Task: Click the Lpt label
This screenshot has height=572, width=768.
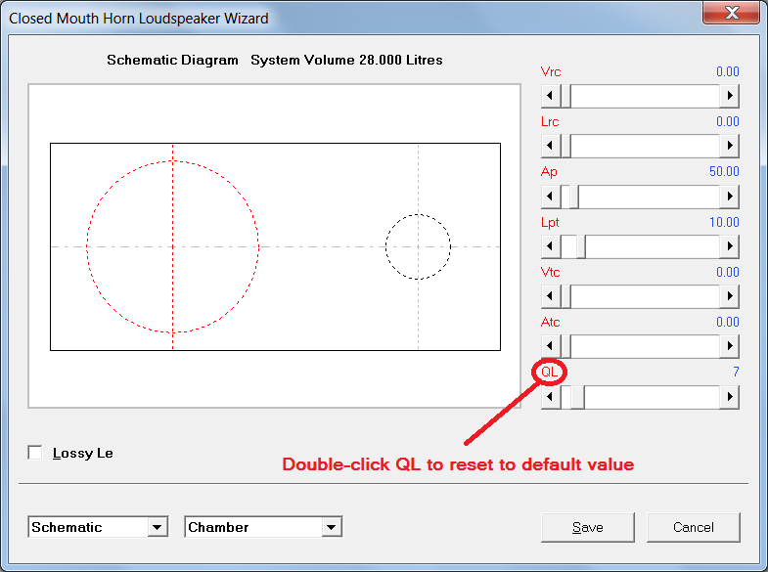Action: point(550,223)
